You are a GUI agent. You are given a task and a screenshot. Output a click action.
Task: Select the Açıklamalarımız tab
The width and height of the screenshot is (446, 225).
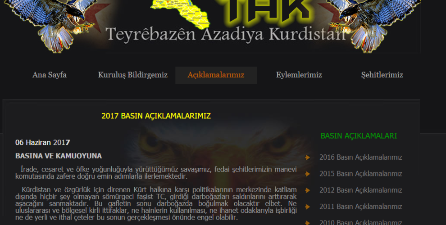click(x=216, y=75)
